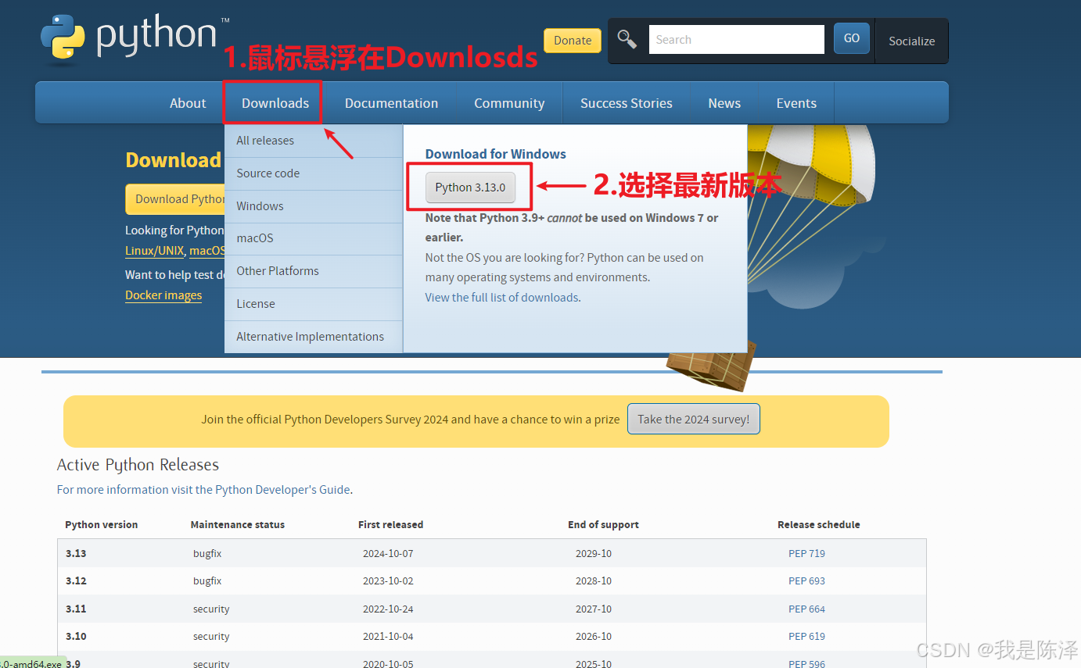Open the News menu
1081x668 pixels.
pyautogui.click(x=724, y=103)
